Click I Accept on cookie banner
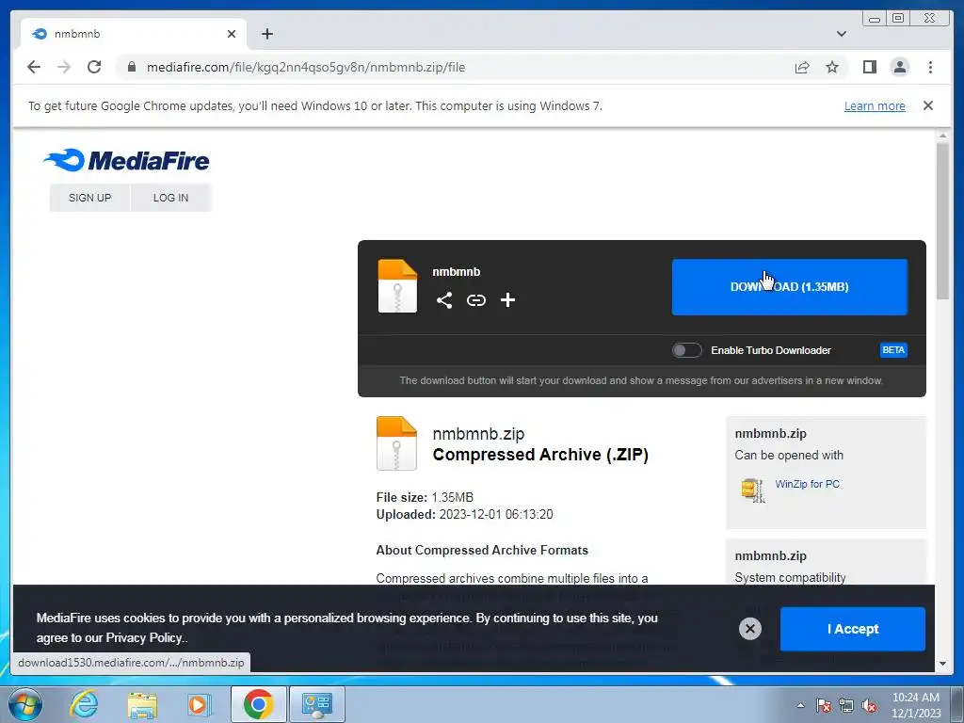964x723 pixels. 853,629
